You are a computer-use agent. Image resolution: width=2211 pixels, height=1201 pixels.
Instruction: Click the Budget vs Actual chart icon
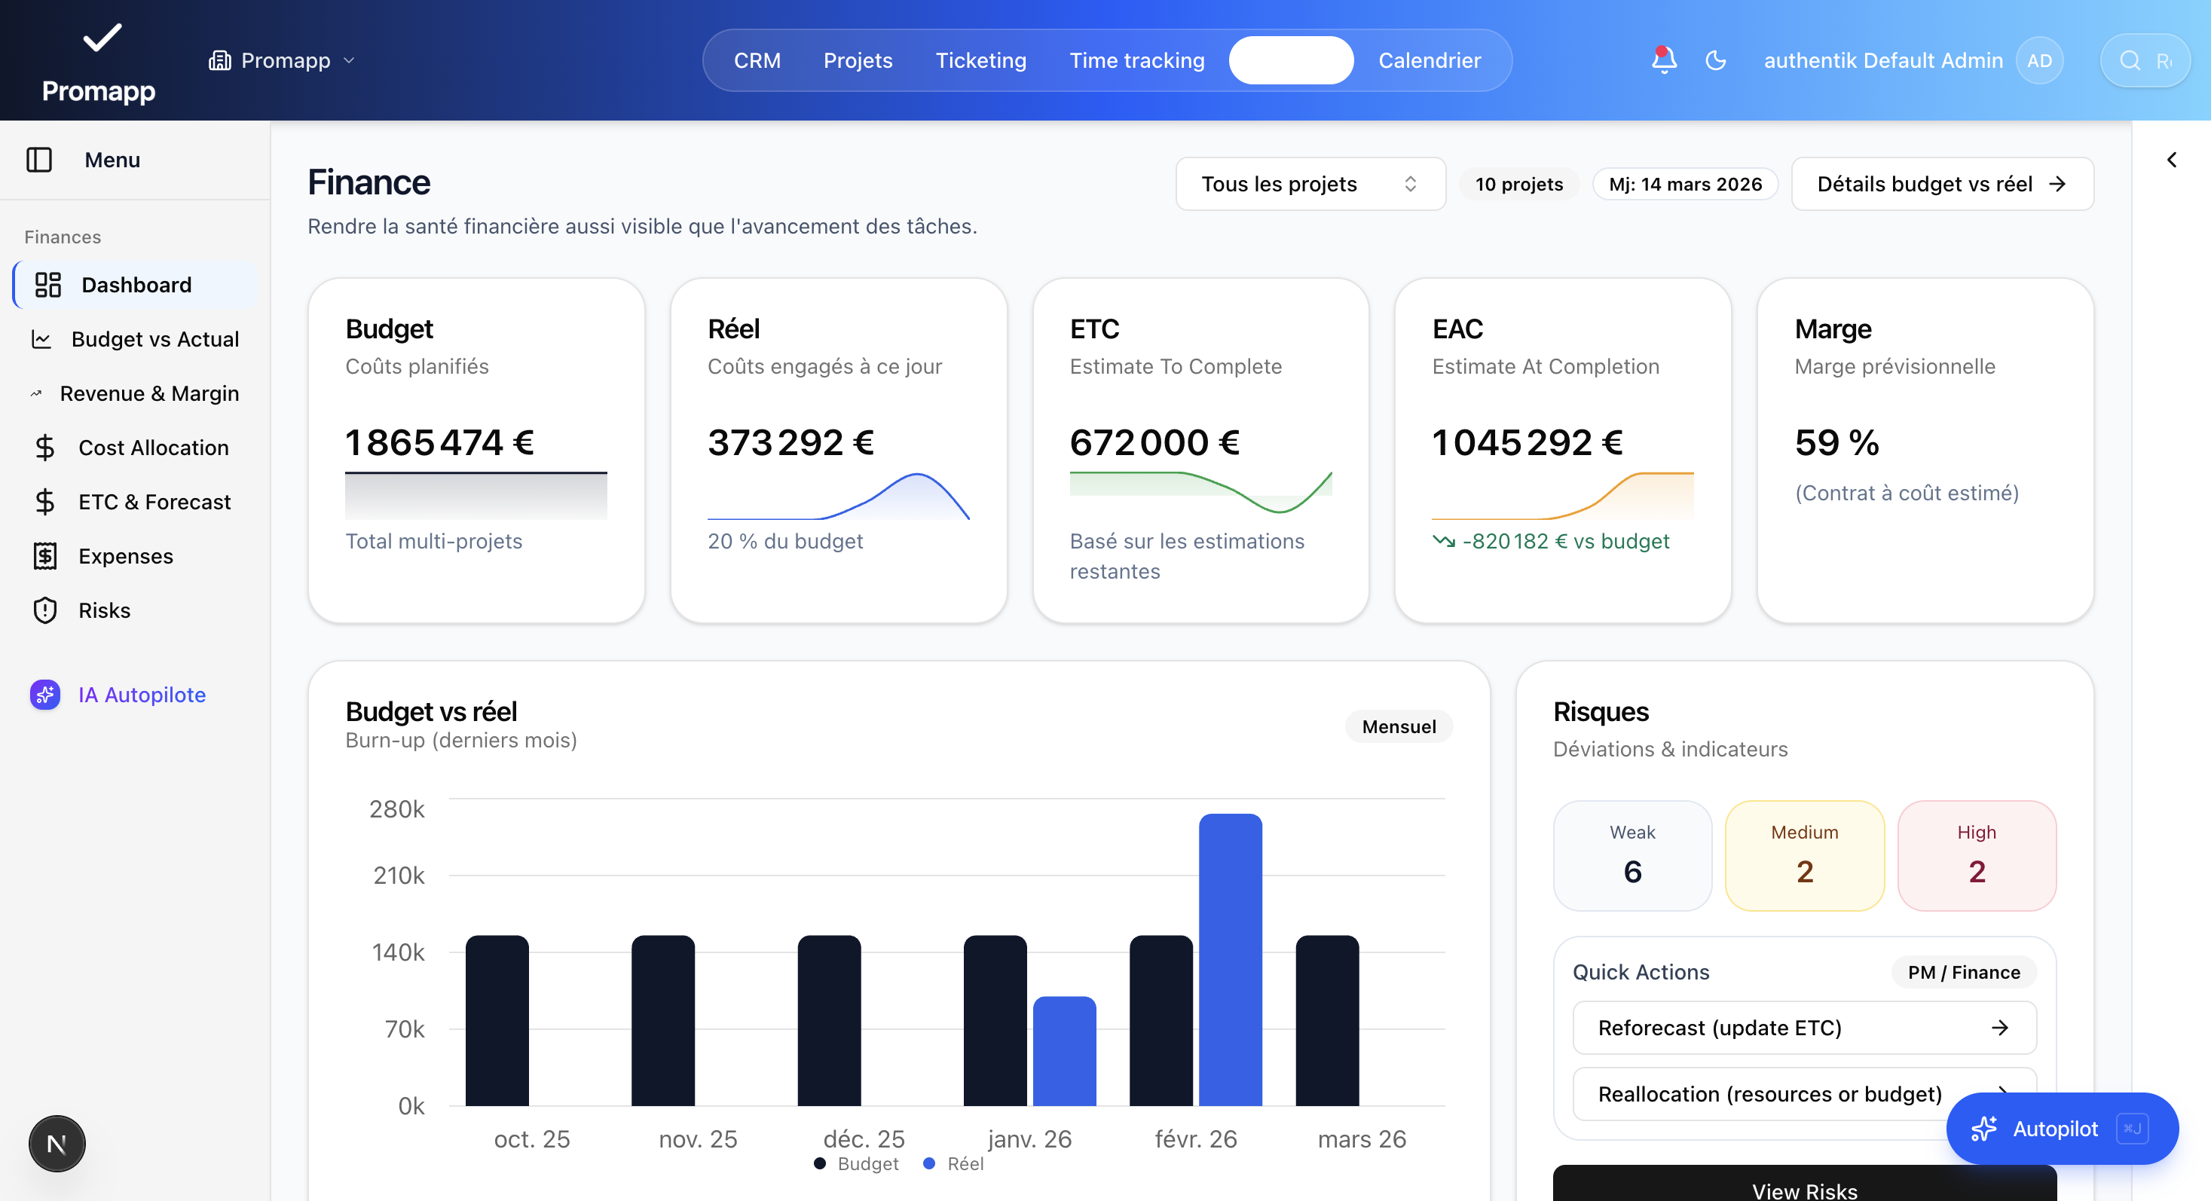click(41, 339)
